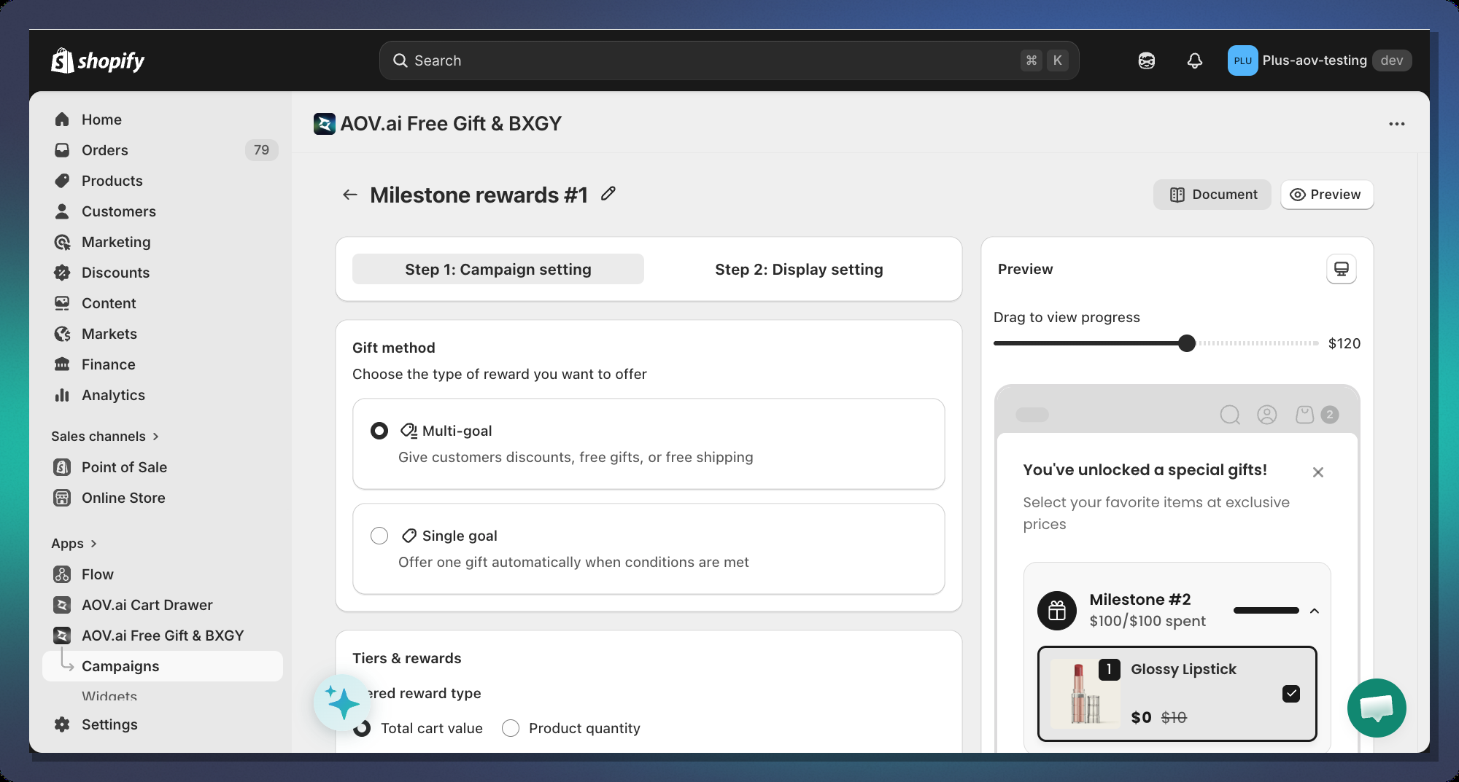Click the Document button
The width and height of the screenshot is (1459, 782).
click(x=1212, y=195)
